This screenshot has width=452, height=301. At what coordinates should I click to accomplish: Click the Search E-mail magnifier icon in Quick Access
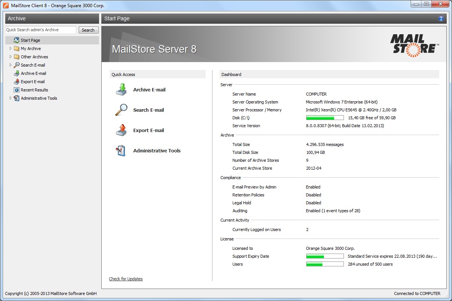(x=121, y=110)
